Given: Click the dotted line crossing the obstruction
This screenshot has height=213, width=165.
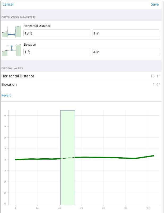Looking at the screenshot, I should click(x=68, y=158).
